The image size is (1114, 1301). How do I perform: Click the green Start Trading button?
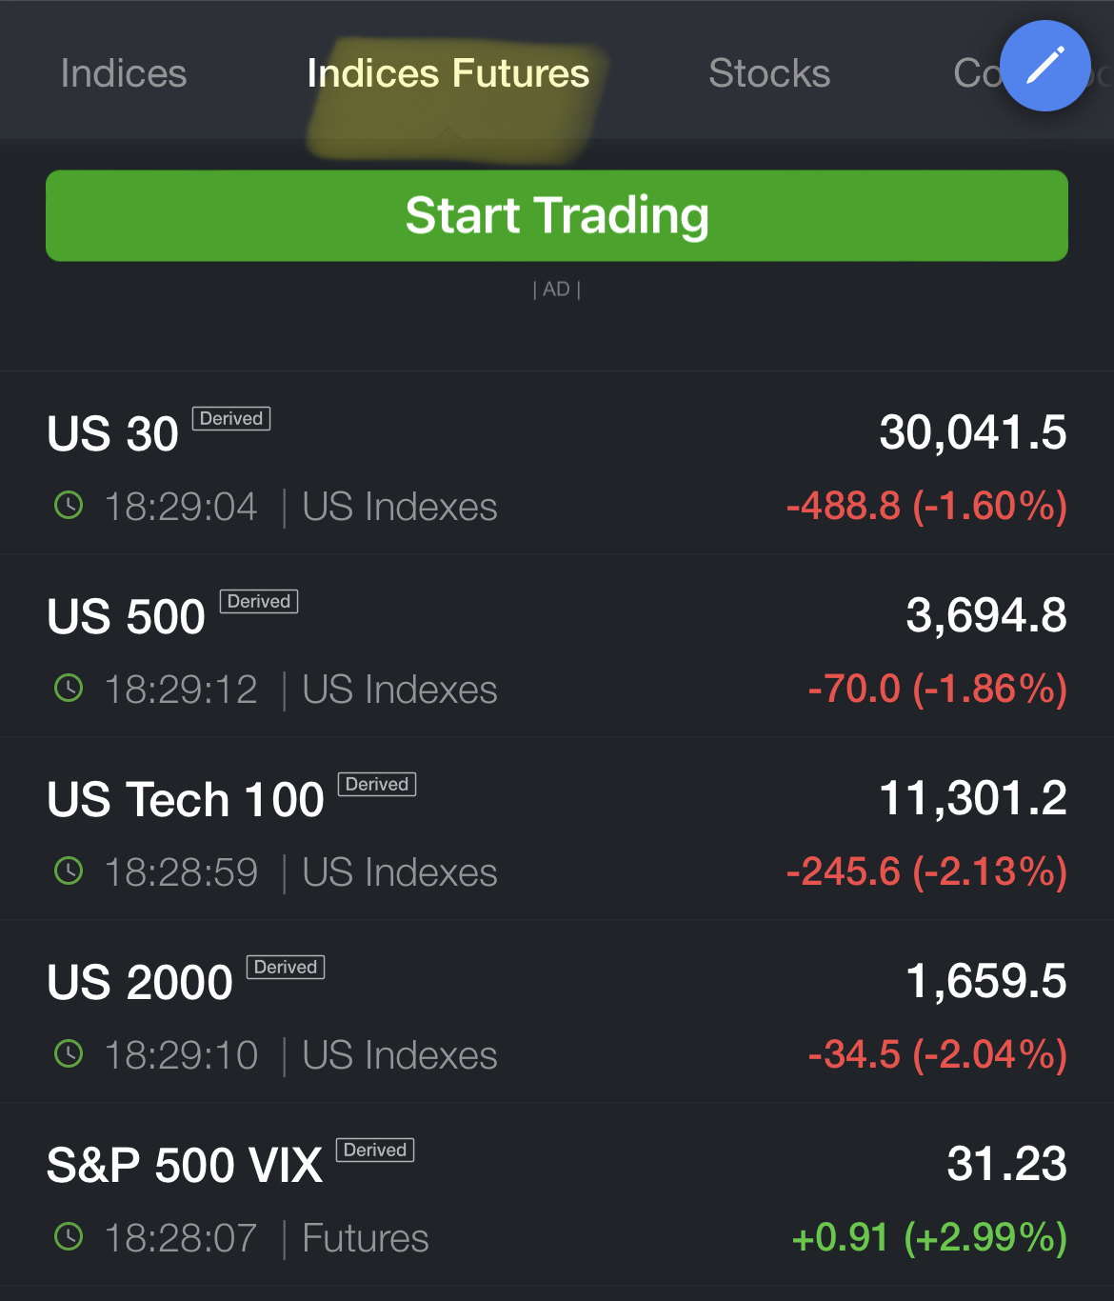coord(557,215)
